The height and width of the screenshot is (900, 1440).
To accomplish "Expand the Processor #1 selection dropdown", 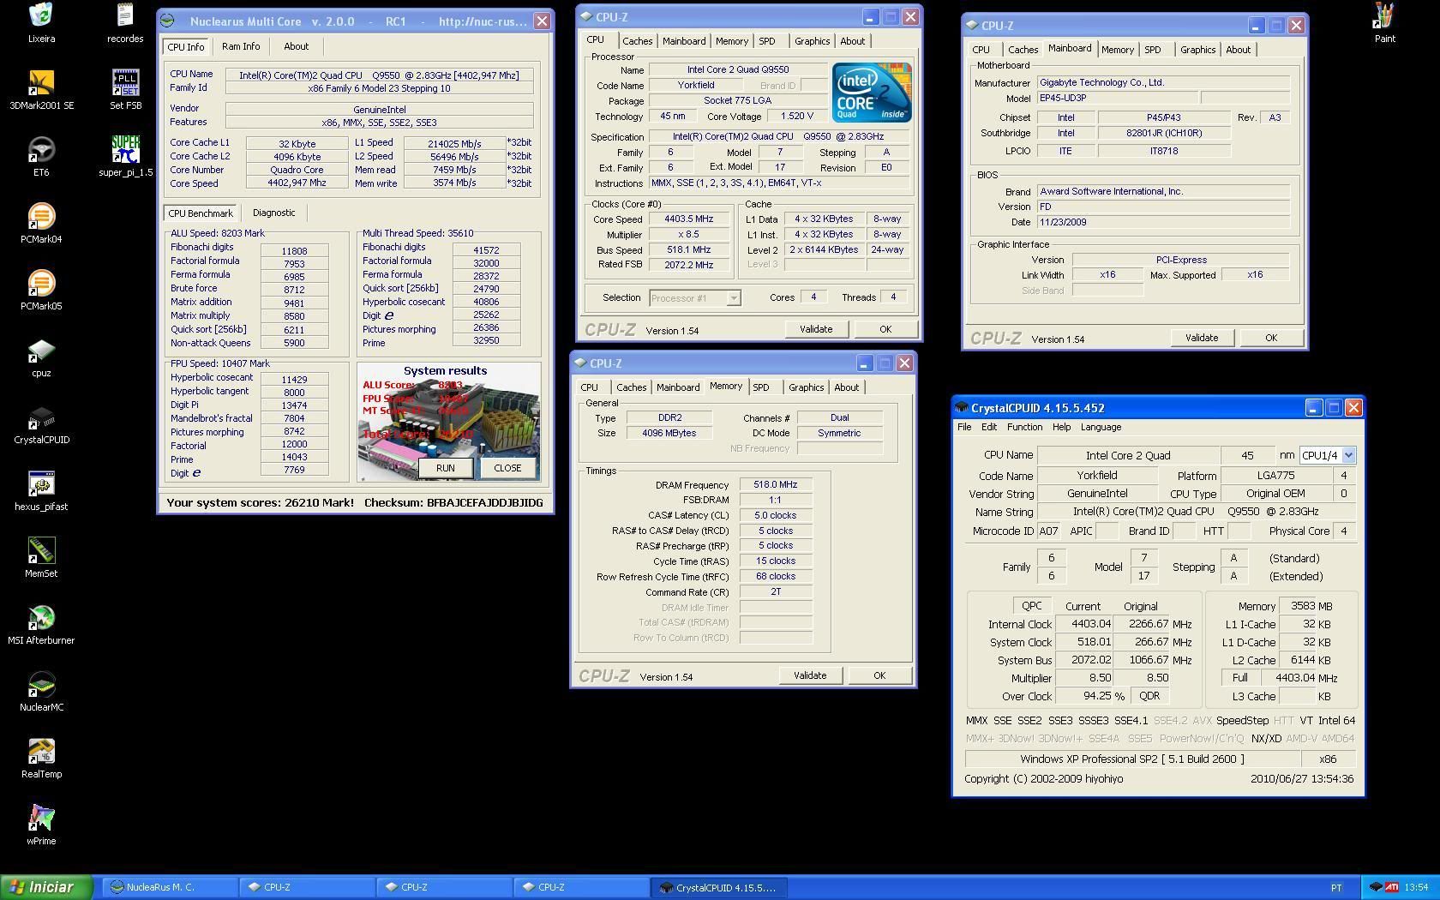I will (x=734, y=298).
